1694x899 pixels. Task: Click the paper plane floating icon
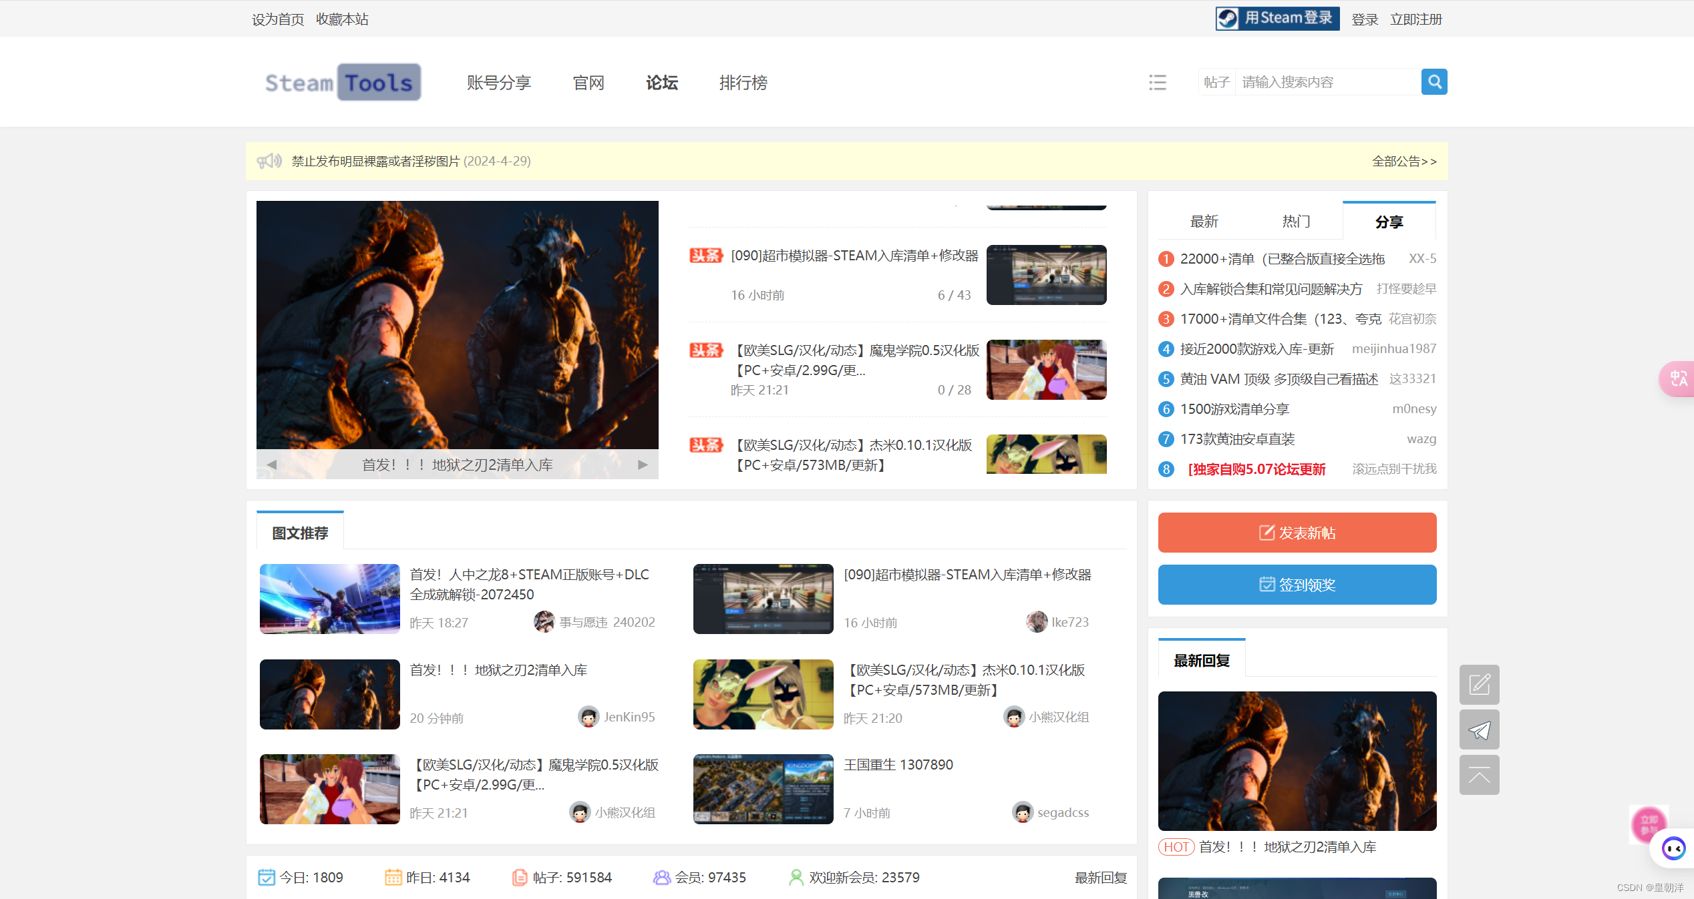coord(1479,730)
